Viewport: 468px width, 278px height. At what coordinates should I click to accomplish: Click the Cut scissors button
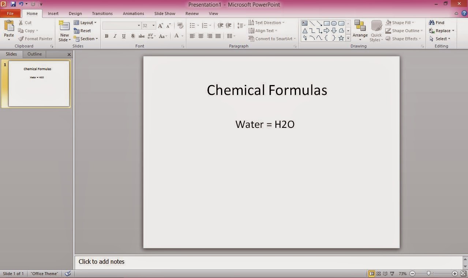point(25,23)
